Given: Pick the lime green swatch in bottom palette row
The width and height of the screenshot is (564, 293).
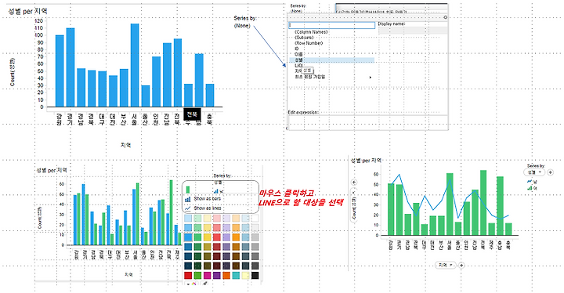Looking at the screenshot, I should click(197, 275).
